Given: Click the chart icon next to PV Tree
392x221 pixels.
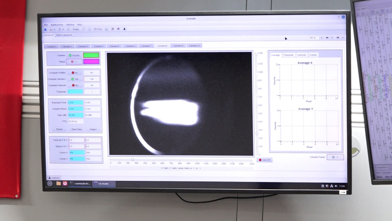Looking at the screenshot, I should point(107,29).
